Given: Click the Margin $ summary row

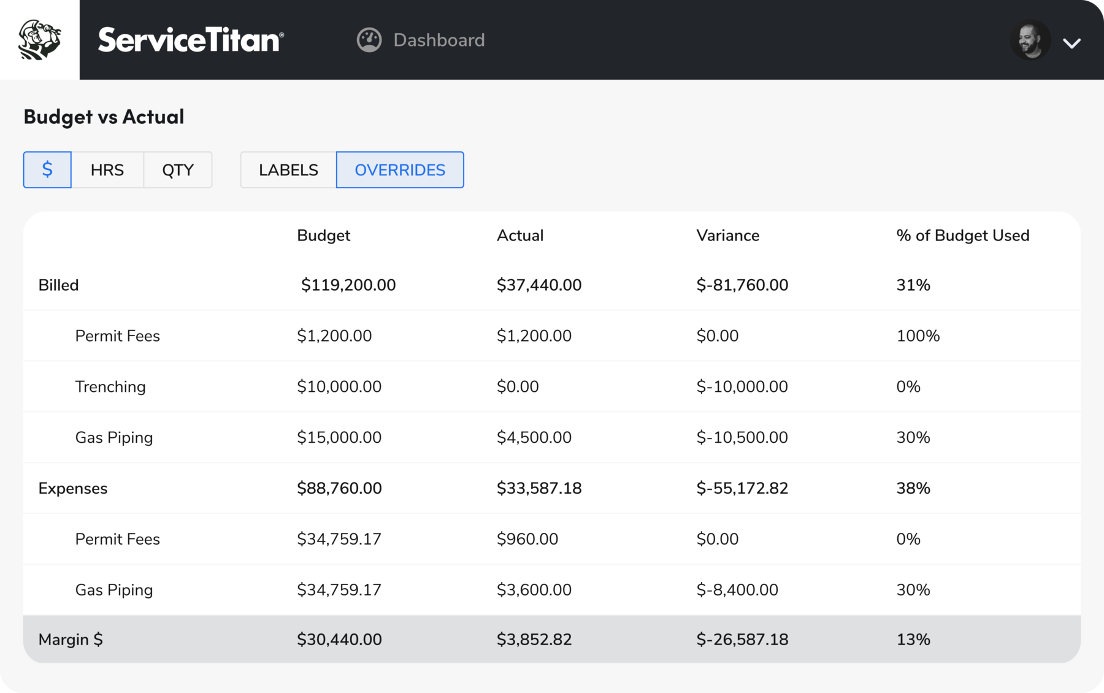Looking at the screenshot, I should [x=70, y=639].
